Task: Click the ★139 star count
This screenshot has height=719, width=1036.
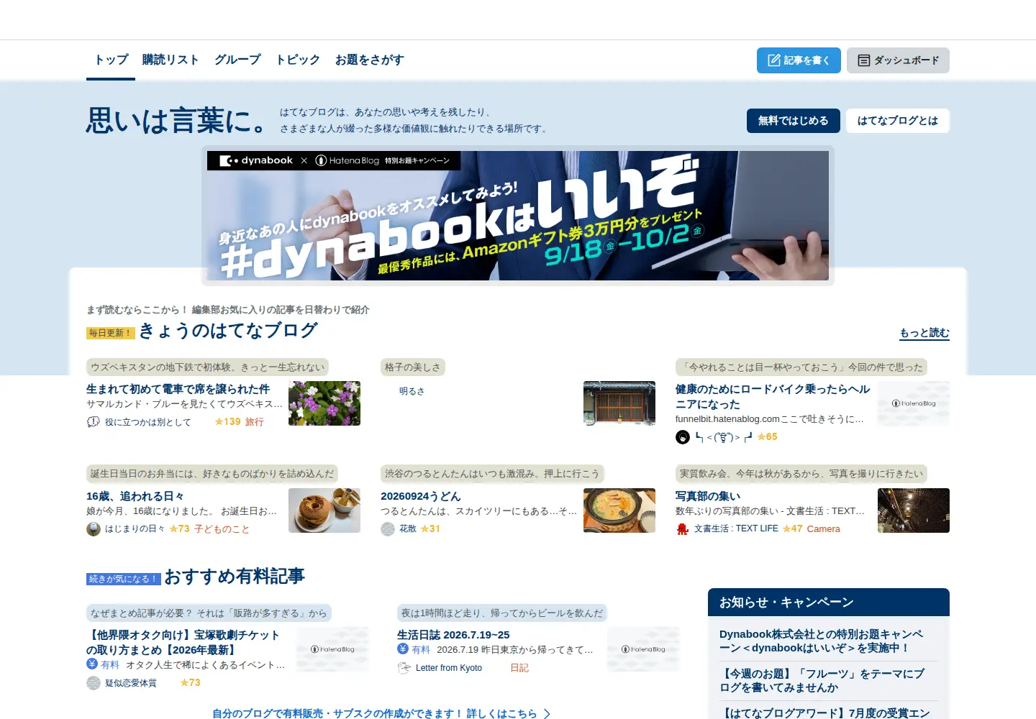Action: tap(227, 422)
